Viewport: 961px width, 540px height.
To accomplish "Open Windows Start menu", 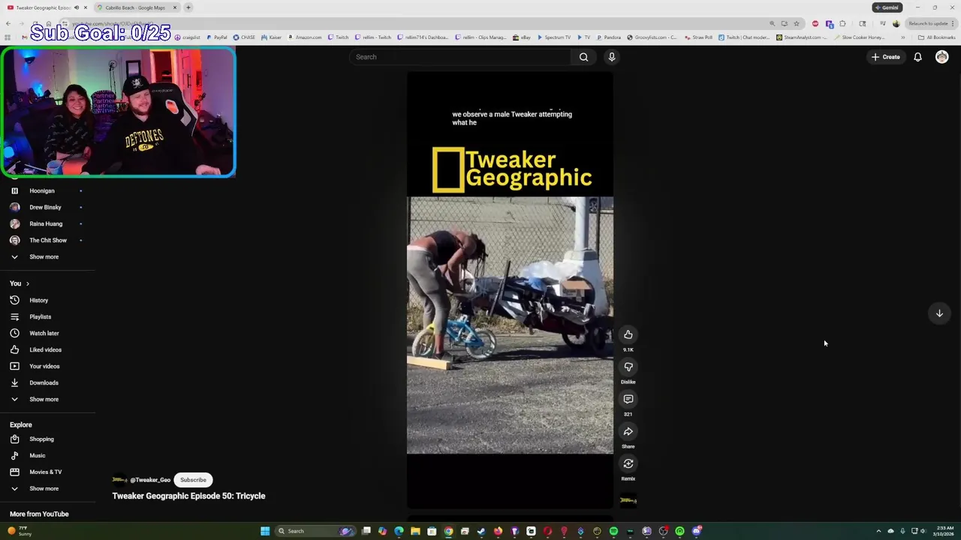I will pos(265,531).
